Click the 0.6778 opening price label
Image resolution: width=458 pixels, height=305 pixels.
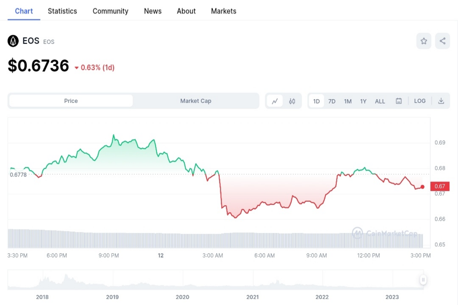click(x=18, y=175)
